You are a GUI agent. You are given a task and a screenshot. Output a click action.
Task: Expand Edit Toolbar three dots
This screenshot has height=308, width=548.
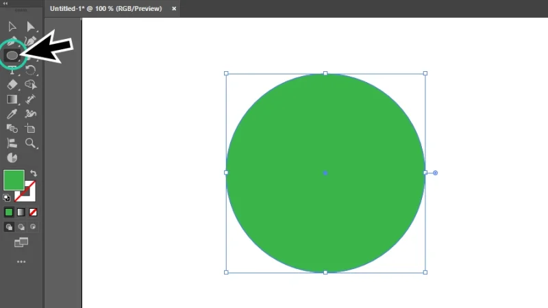pyautogui.click(x=21, y=261)
